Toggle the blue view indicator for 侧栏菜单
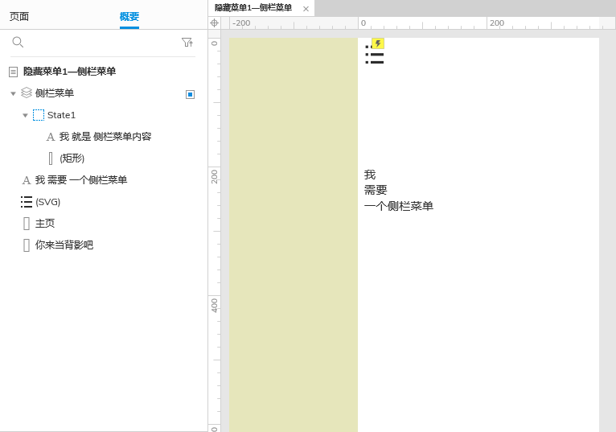This screenshot has width=616, height=432. coord(190,94)
